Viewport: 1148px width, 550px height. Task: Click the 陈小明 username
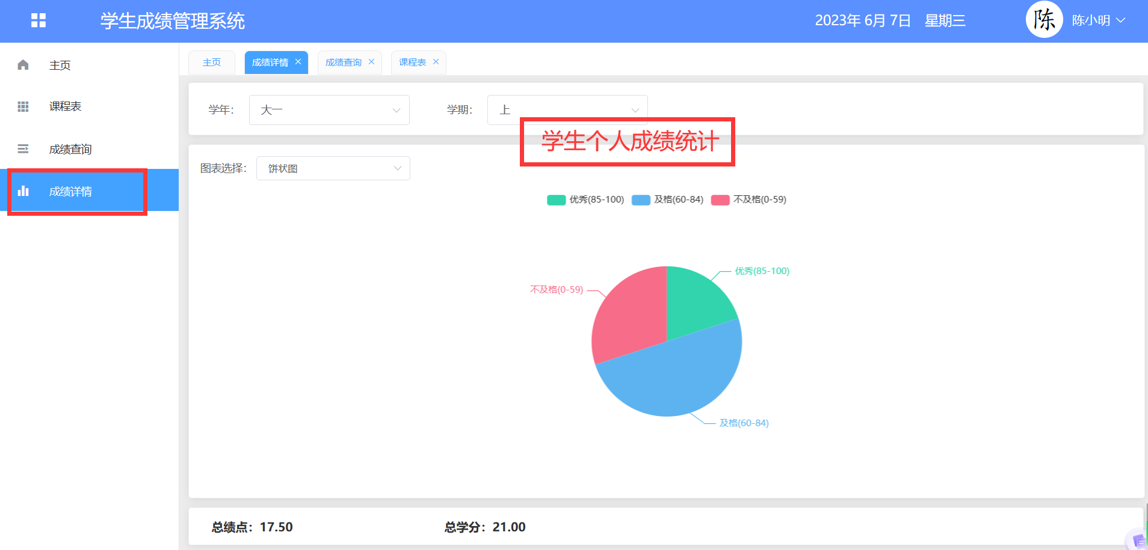(1091, 20)
